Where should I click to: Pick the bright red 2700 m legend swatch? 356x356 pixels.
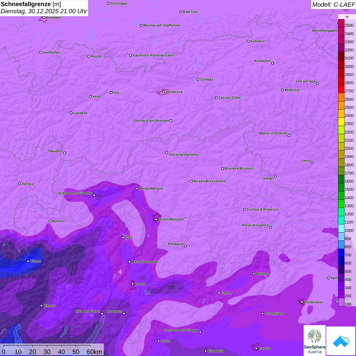point(341,89)
